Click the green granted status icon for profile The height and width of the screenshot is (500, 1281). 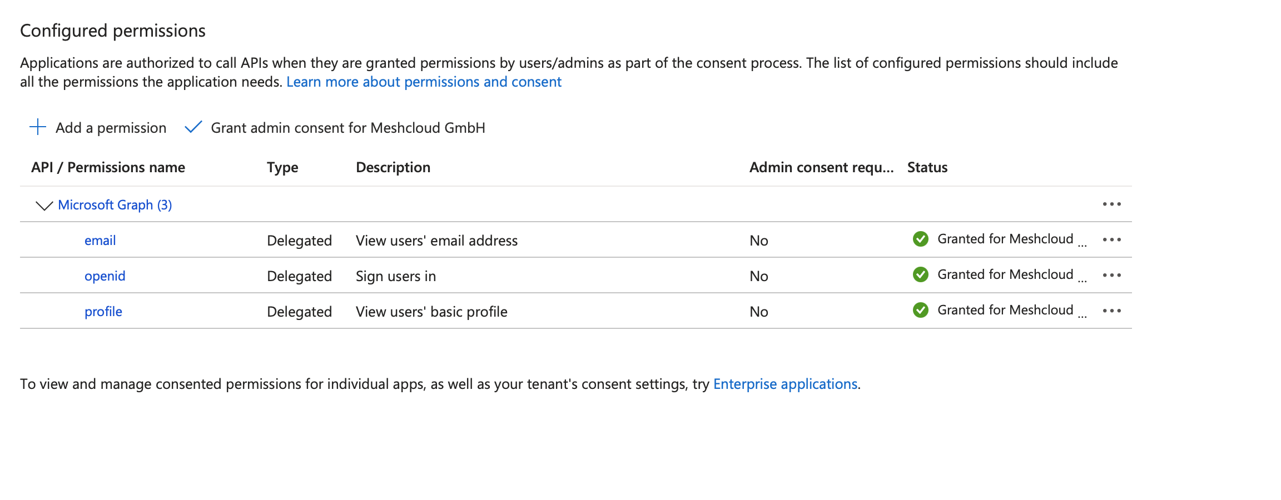tap(921, 310)
